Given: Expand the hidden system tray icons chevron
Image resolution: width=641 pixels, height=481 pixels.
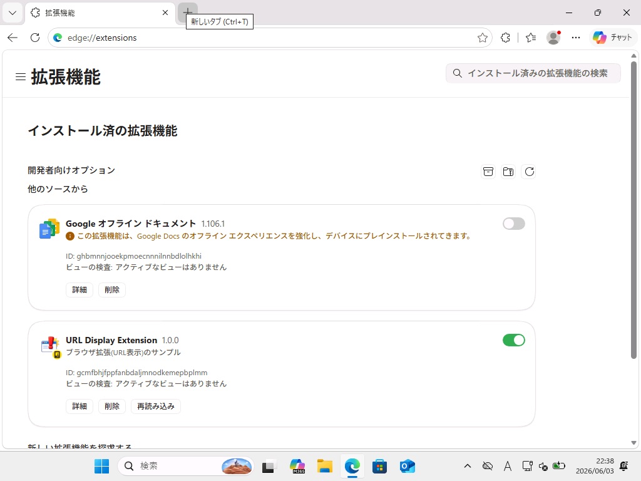Looking at the screenshot, I should (468, 466).
